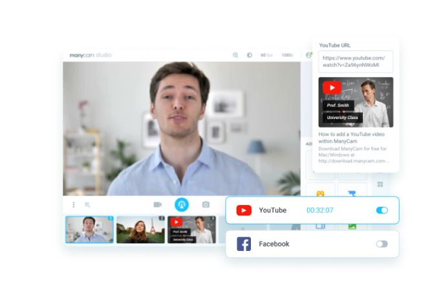
Task: Open the contrast half-circle adjustment icon
Action: pyautogui.click(x=250, y=55)
